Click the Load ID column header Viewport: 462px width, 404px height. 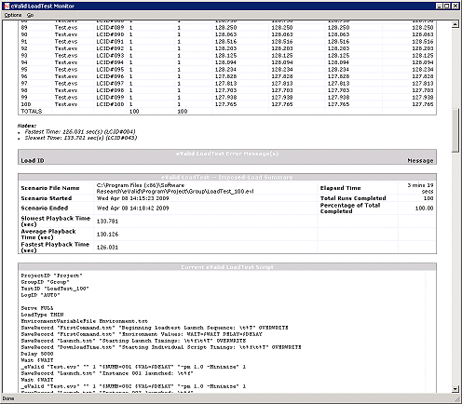(x=33, y=160)
